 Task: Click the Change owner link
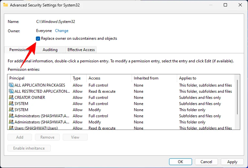[x=62, y=31]
